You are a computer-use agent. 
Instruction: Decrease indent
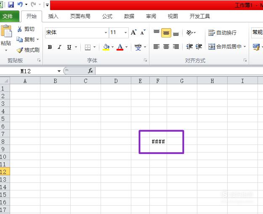[x=189, y=46]
